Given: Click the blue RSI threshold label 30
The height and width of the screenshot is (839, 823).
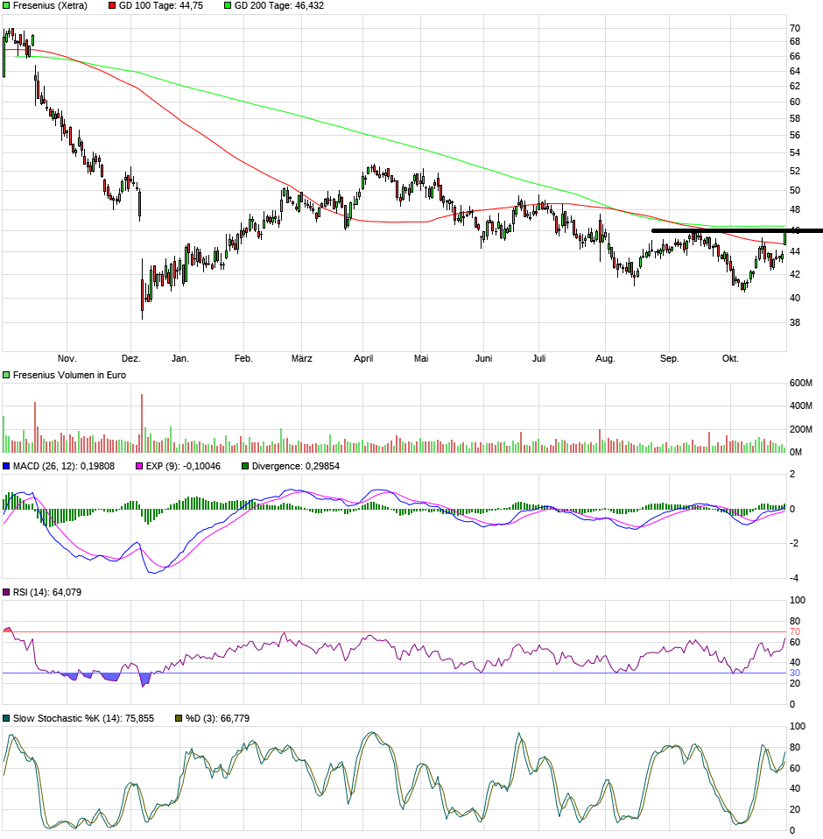Looking at the screenshot, I should tap(795, 673).
